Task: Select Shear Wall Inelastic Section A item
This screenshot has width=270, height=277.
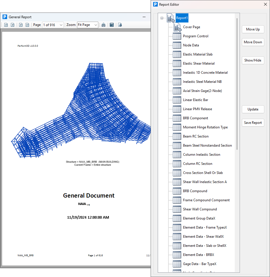Action: click(x=205, y=182)
